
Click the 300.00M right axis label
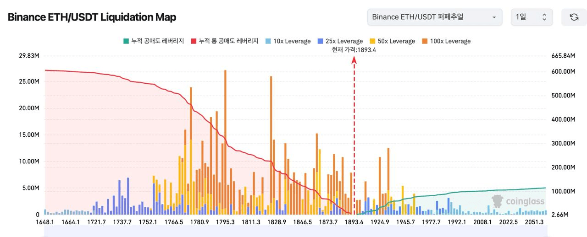coord(563,143)
